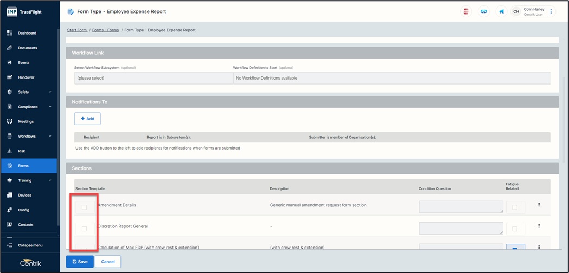Click the Contacts icon in sidebar
569x273 pixels.
point(10,225)
